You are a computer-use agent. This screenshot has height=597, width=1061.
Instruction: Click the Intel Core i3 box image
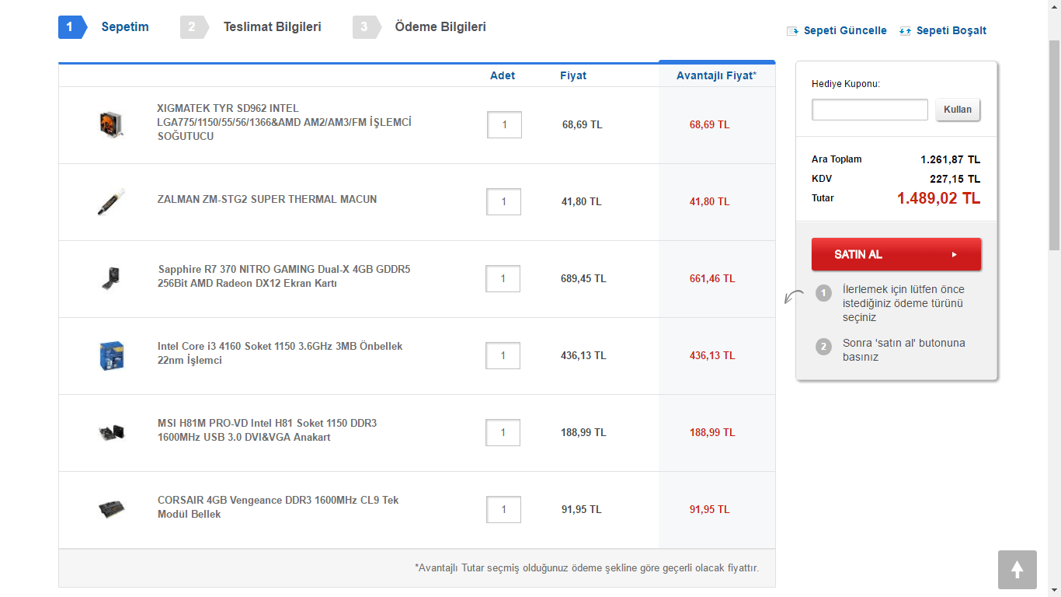(x=112, y=354)
